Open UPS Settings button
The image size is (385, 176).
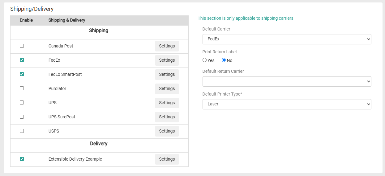point(167,103)
